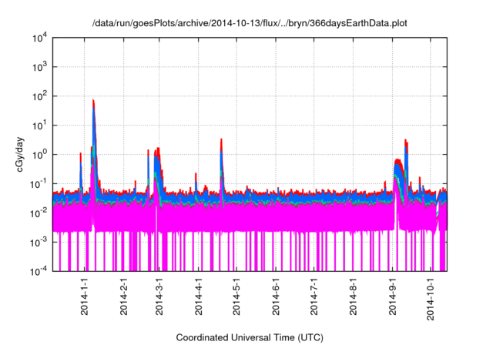This screenshot has width=493, height=345.
Task: Click the 10^-4 y-axis tick label
Action: click(x=40, y=271)
